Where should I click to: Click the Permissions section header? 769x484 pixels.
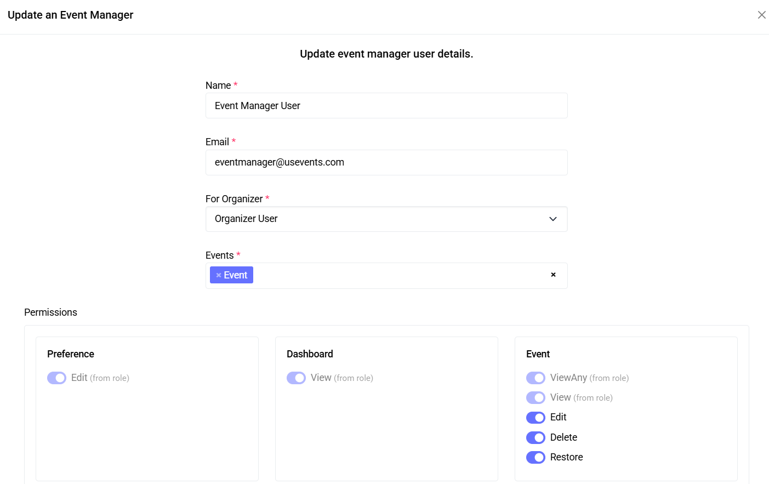click(x=50, y=312)
